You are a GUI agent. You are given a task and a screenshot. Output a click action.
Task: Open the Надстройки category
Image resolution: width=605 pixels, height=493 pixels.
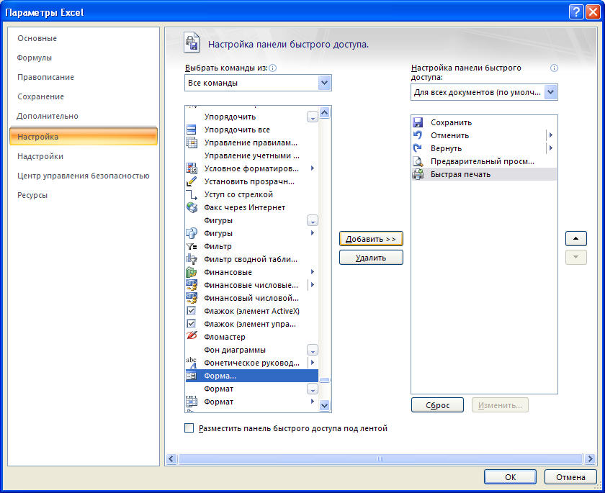pos(40,156)
